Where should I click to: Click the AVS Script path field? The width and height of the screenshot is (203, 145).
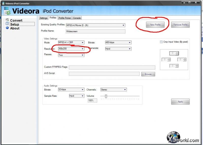pyautogui.click(x=104, y=74)
